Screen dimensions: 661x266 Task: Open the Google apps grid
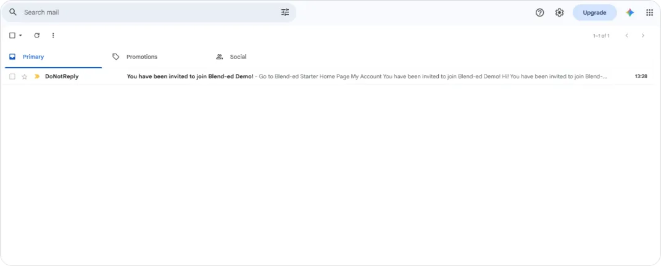650,13
